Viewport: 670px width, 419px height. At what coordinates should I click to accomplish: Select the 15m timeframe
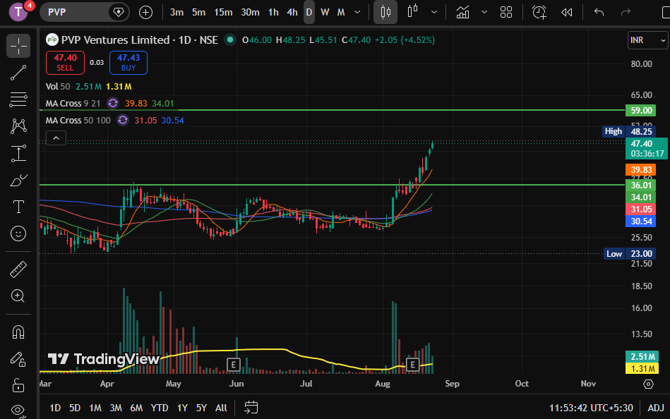[x=223, y=12]
